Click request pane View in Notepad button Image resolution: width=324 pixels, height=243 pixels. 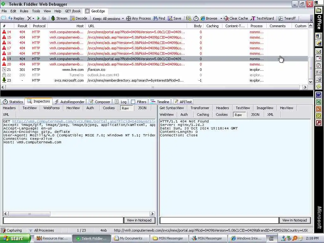coord(139,220)
